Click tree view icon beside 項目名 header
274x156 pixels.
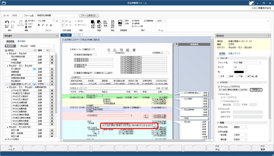[6, 50]
